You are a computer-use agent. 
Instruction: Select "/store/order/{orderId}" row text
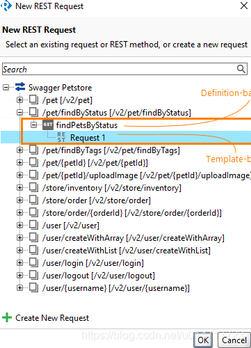coord(132,213)
